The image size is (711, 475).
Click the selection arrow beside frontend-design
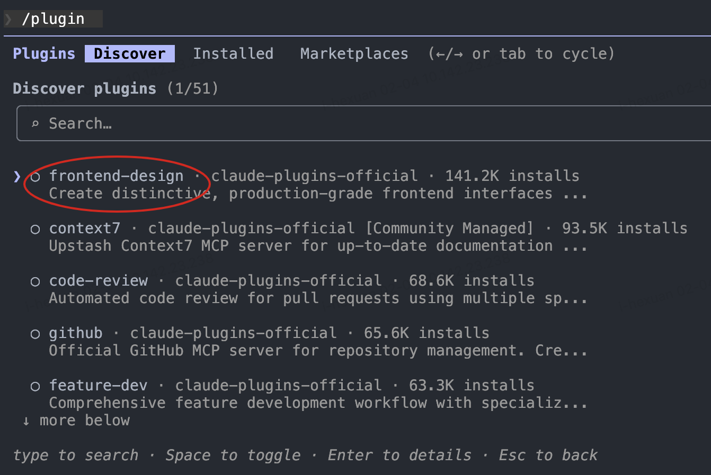point(17,176)
